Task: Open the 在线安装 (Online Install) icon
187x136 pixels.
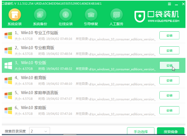Action: [x=66, y=15]
